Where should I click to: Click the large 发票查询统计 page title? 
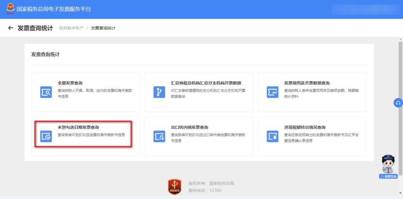point(35,28)
